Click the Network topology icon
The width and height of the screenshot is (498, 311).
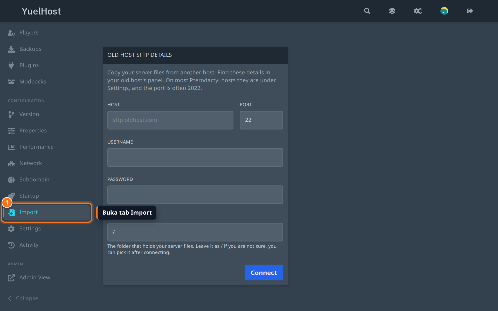(x=11, y=163)
